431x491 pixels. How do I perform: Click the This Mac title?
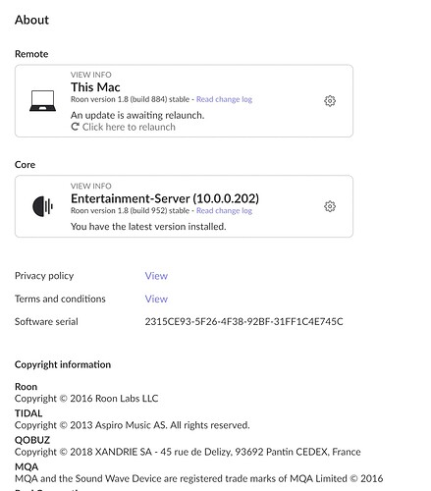[x=95, y=87]
